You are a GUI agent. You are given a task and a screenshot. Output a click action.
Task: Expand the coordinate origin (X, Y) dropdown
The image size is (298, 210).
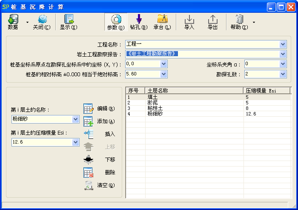(x=163, y=64)
